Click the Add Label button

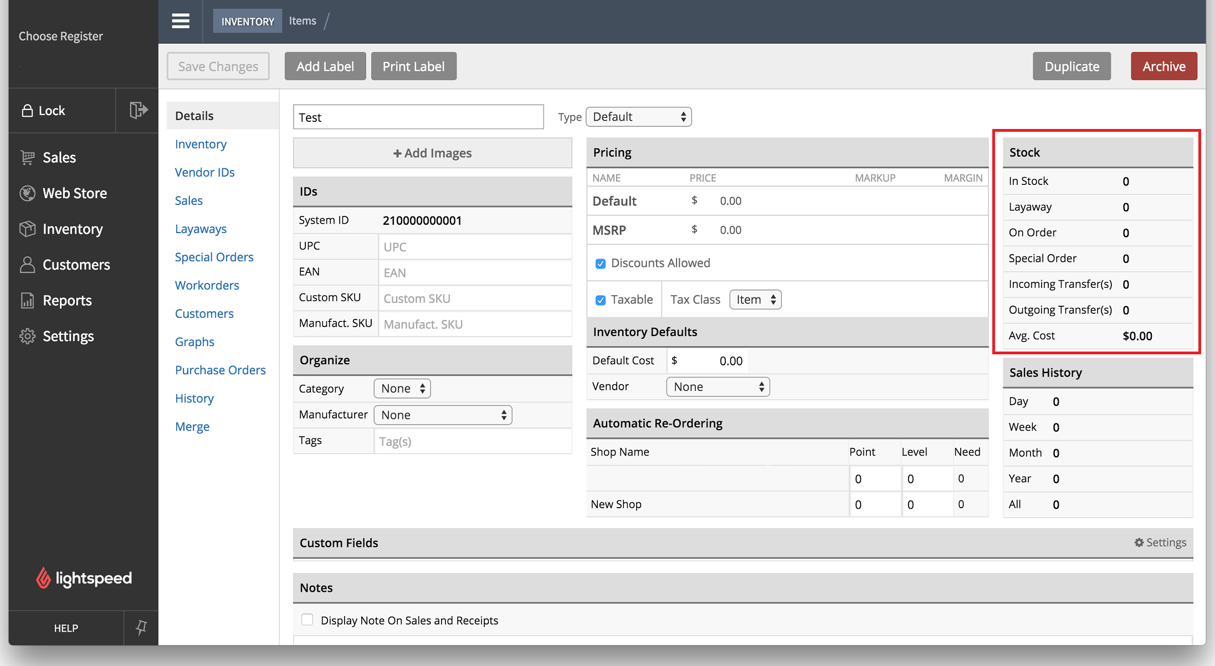[325, 66]
